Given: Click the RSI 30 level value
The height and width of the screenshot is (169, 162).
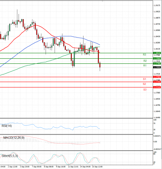Looking at the screenshot, I should pyautogui.click(x=154, y=130).
